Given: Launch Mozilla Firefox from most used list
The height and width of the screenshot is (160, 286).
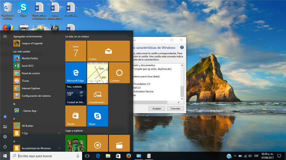Looking at the screenshot, I should point(37,58).
